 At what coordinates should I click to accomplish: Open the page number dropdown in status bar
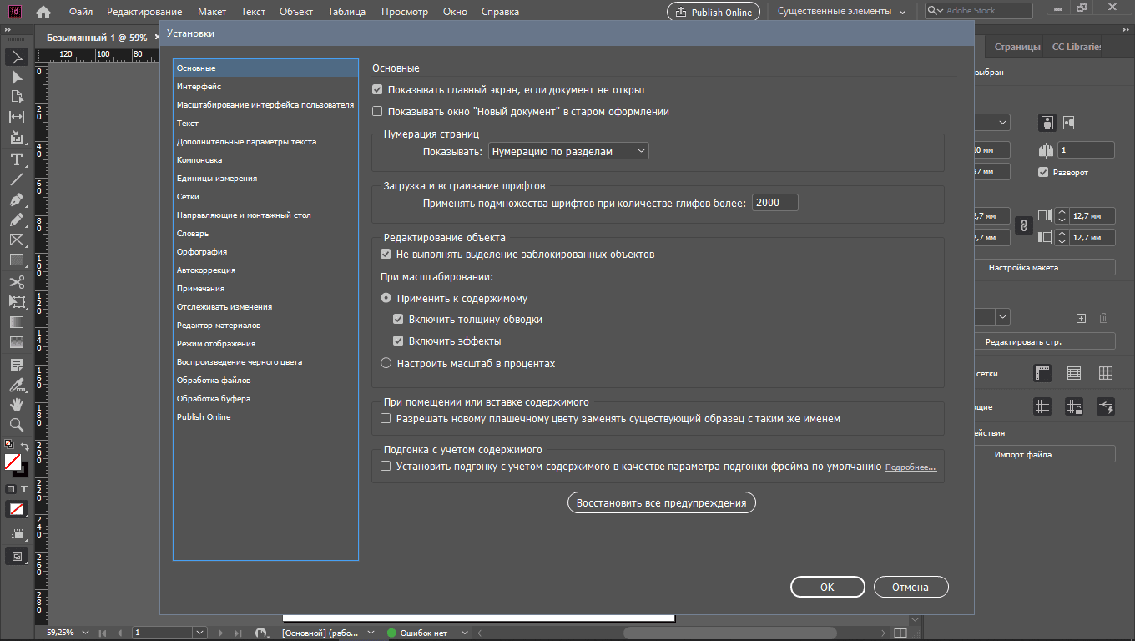199,633
